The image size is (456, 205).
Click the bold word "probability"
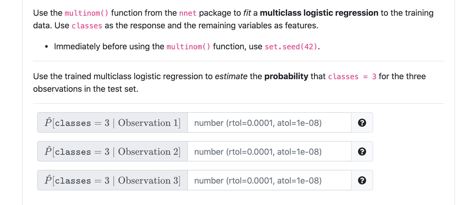(286, 76)
